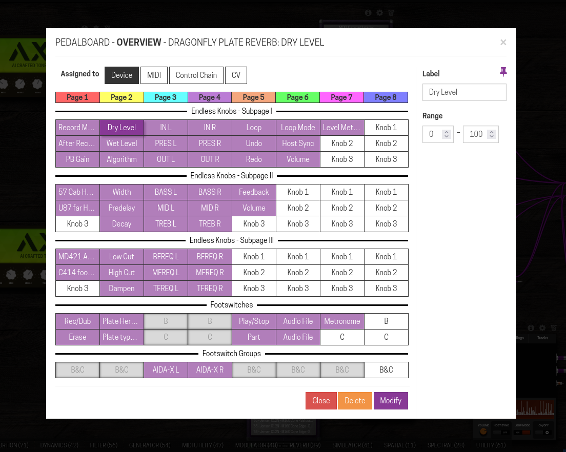Image resolution: width=566 pixels, height=452 pixels.
Task: Open UTILITY (61) category in background bar
Action: coord(491,445)
